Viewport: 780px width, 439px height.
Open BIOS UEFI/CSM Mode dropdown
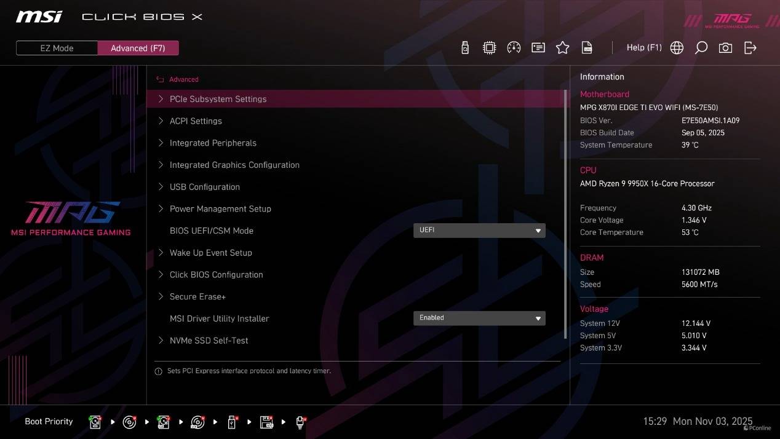tap(479, 231)
